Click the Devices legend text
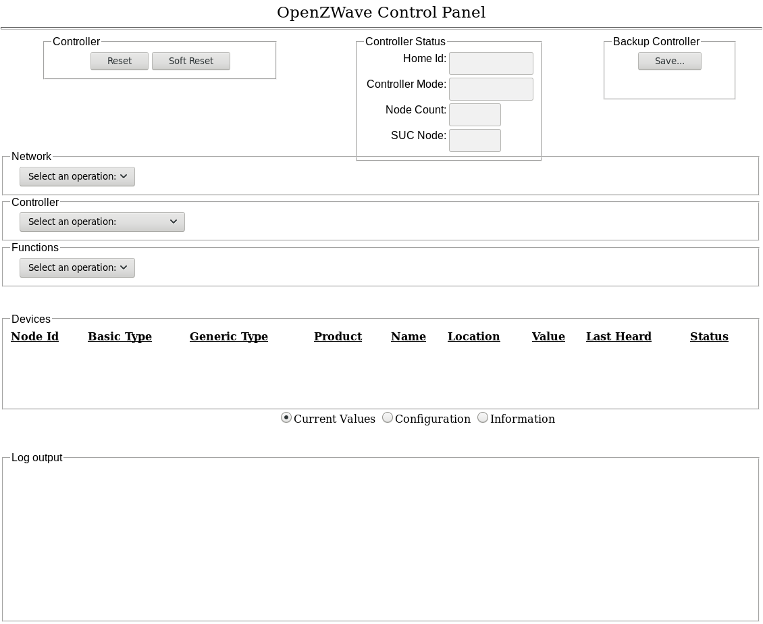This screenshot has width=763, height=624. [30, 319]
